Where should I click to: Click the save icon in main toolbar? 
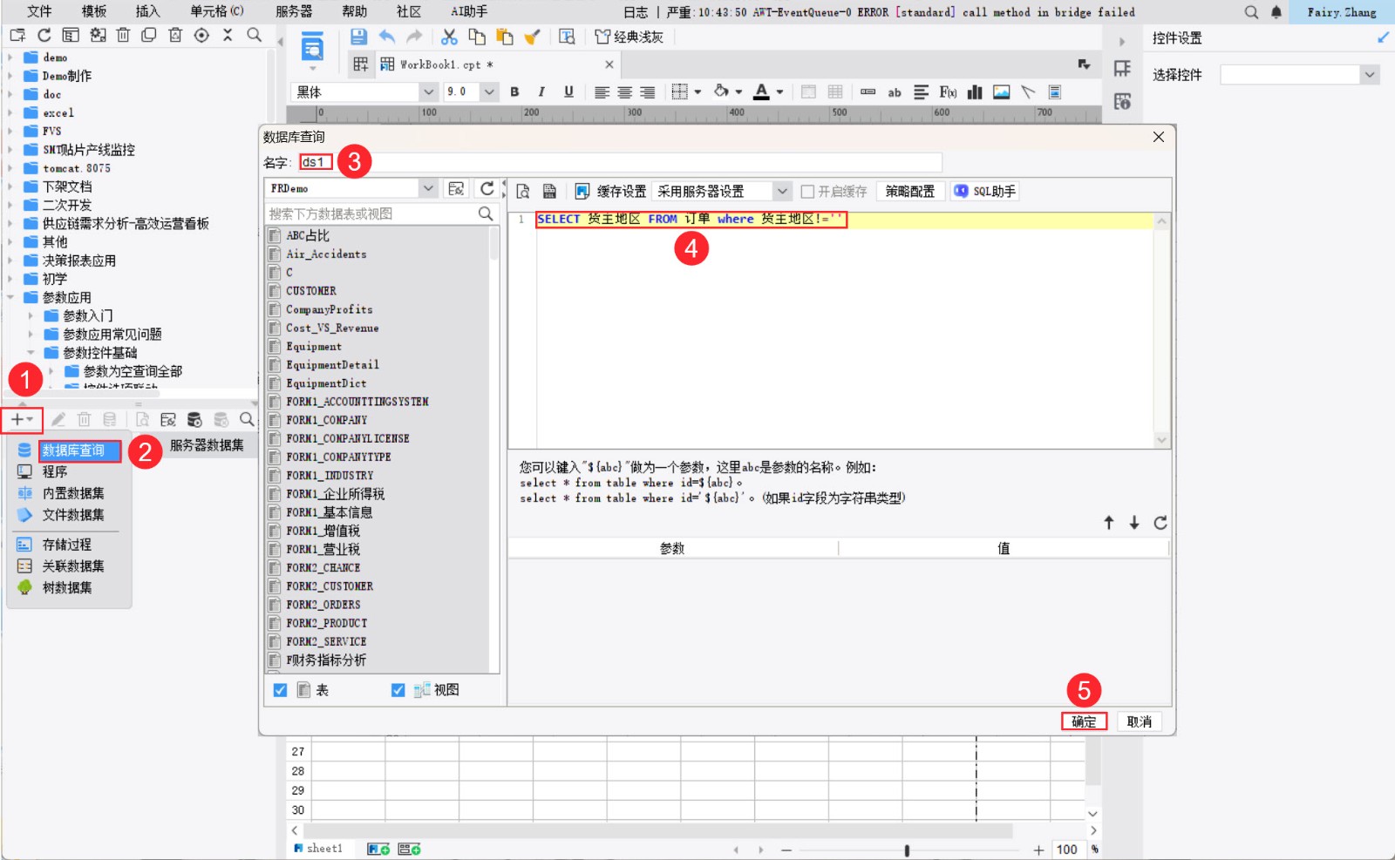[x=358, y=37]
